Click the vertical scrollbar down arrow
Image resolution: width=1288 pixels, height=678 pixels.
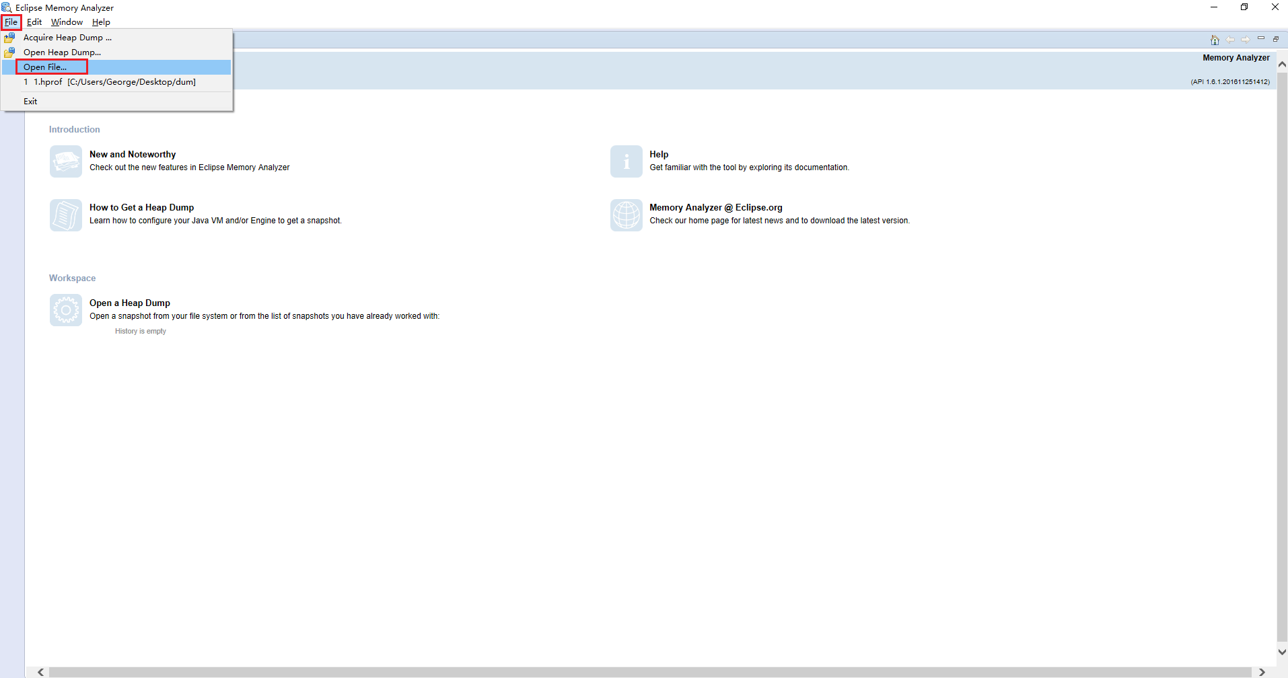coord(1283,652)
